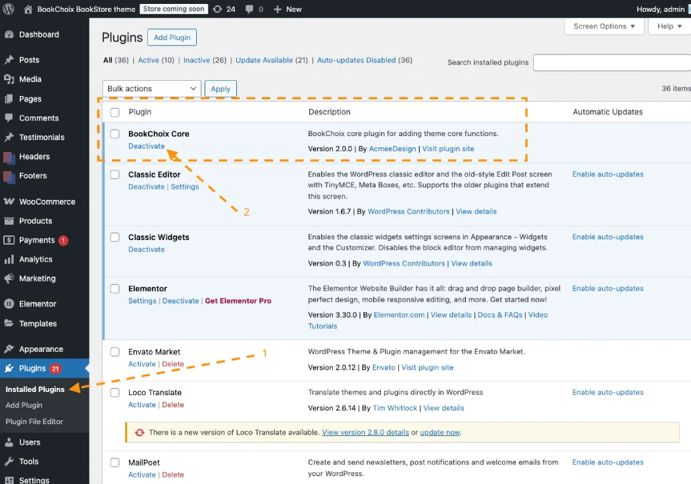Open Installed Plugins submenu item
Viewport: 691px width, 484px height.
coord(35,389)
